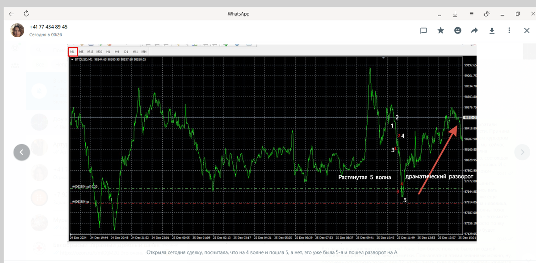Viewport: 536px width, 263px height.
Task: Click the caption text under the image
Action: pyautogui.click(x=272, y=253)
